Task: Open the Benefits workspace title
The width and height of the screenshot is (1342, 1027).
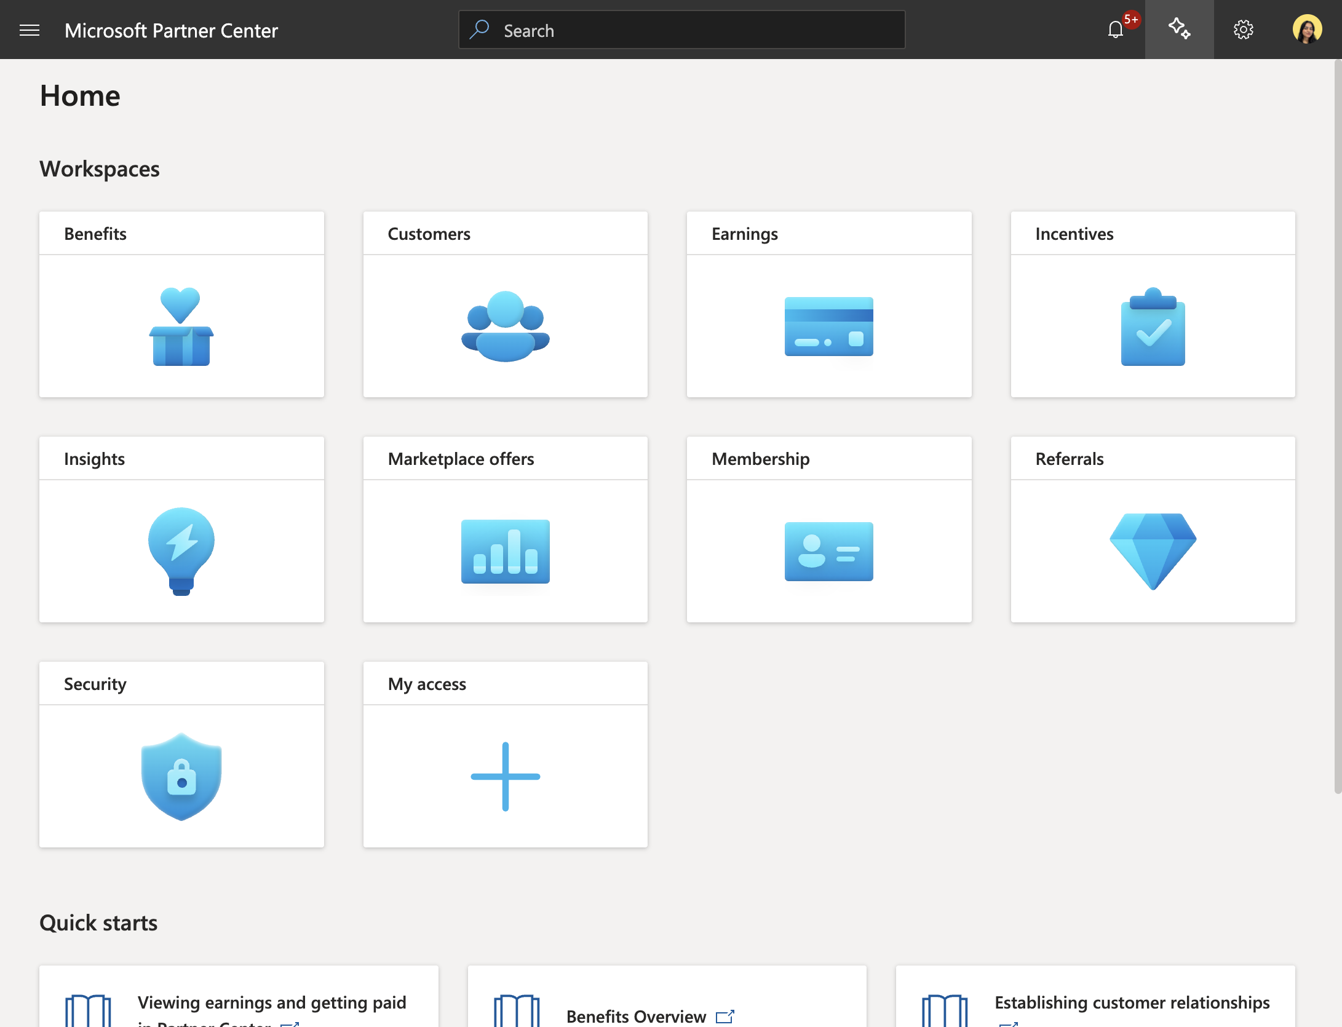Action: pos(95,234)
